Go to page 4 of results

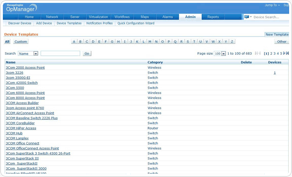tap(278, 54)
